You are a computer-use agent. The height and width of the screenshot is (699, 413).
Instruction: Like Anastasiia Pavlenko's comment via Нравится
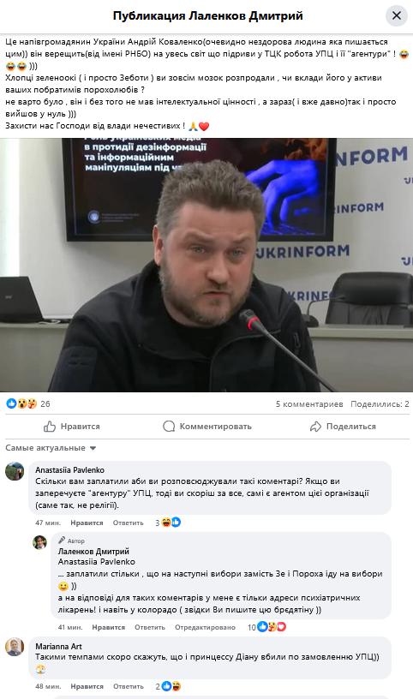(87, 523)
